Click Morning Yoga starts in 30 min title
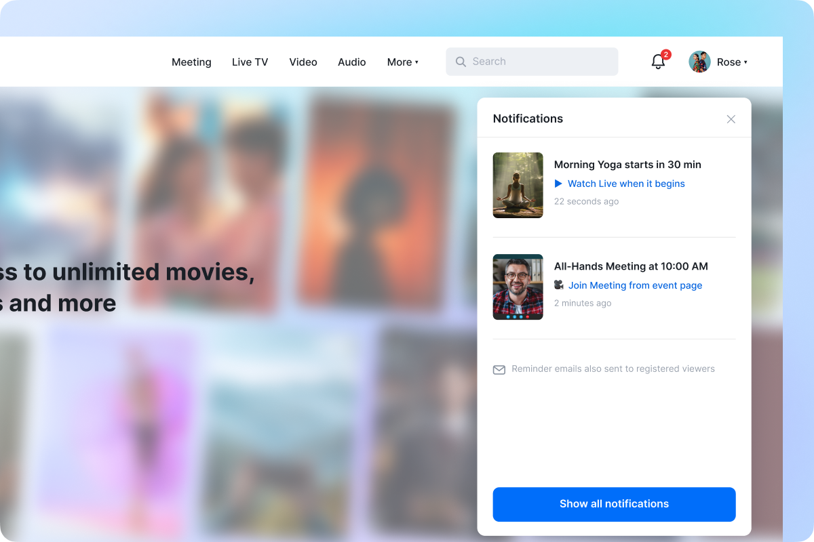Viewport: 814px width, 542px height. 627,165
